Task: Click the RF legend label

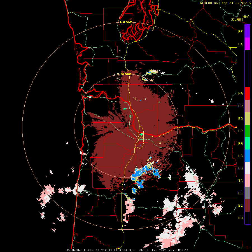Action: pyautogui.click(x=240, y=31)
